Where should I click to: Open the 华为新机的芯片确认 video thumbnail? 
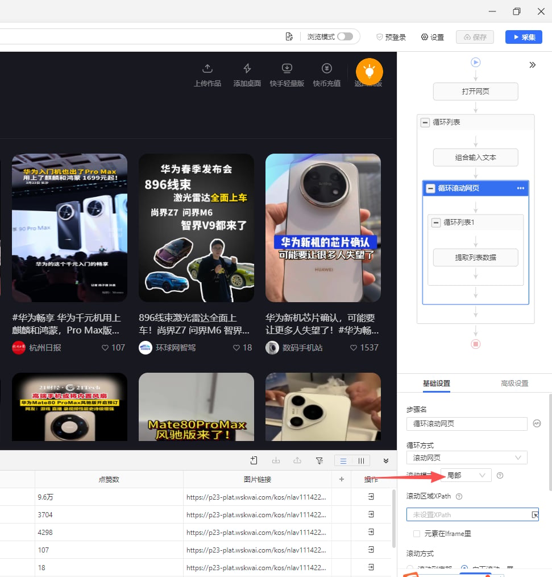click(323, 228)
